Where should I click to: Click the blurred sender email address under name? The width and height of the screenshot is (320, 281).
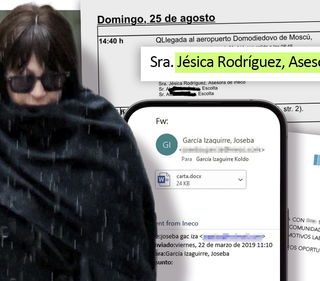[x=221, y=149]
